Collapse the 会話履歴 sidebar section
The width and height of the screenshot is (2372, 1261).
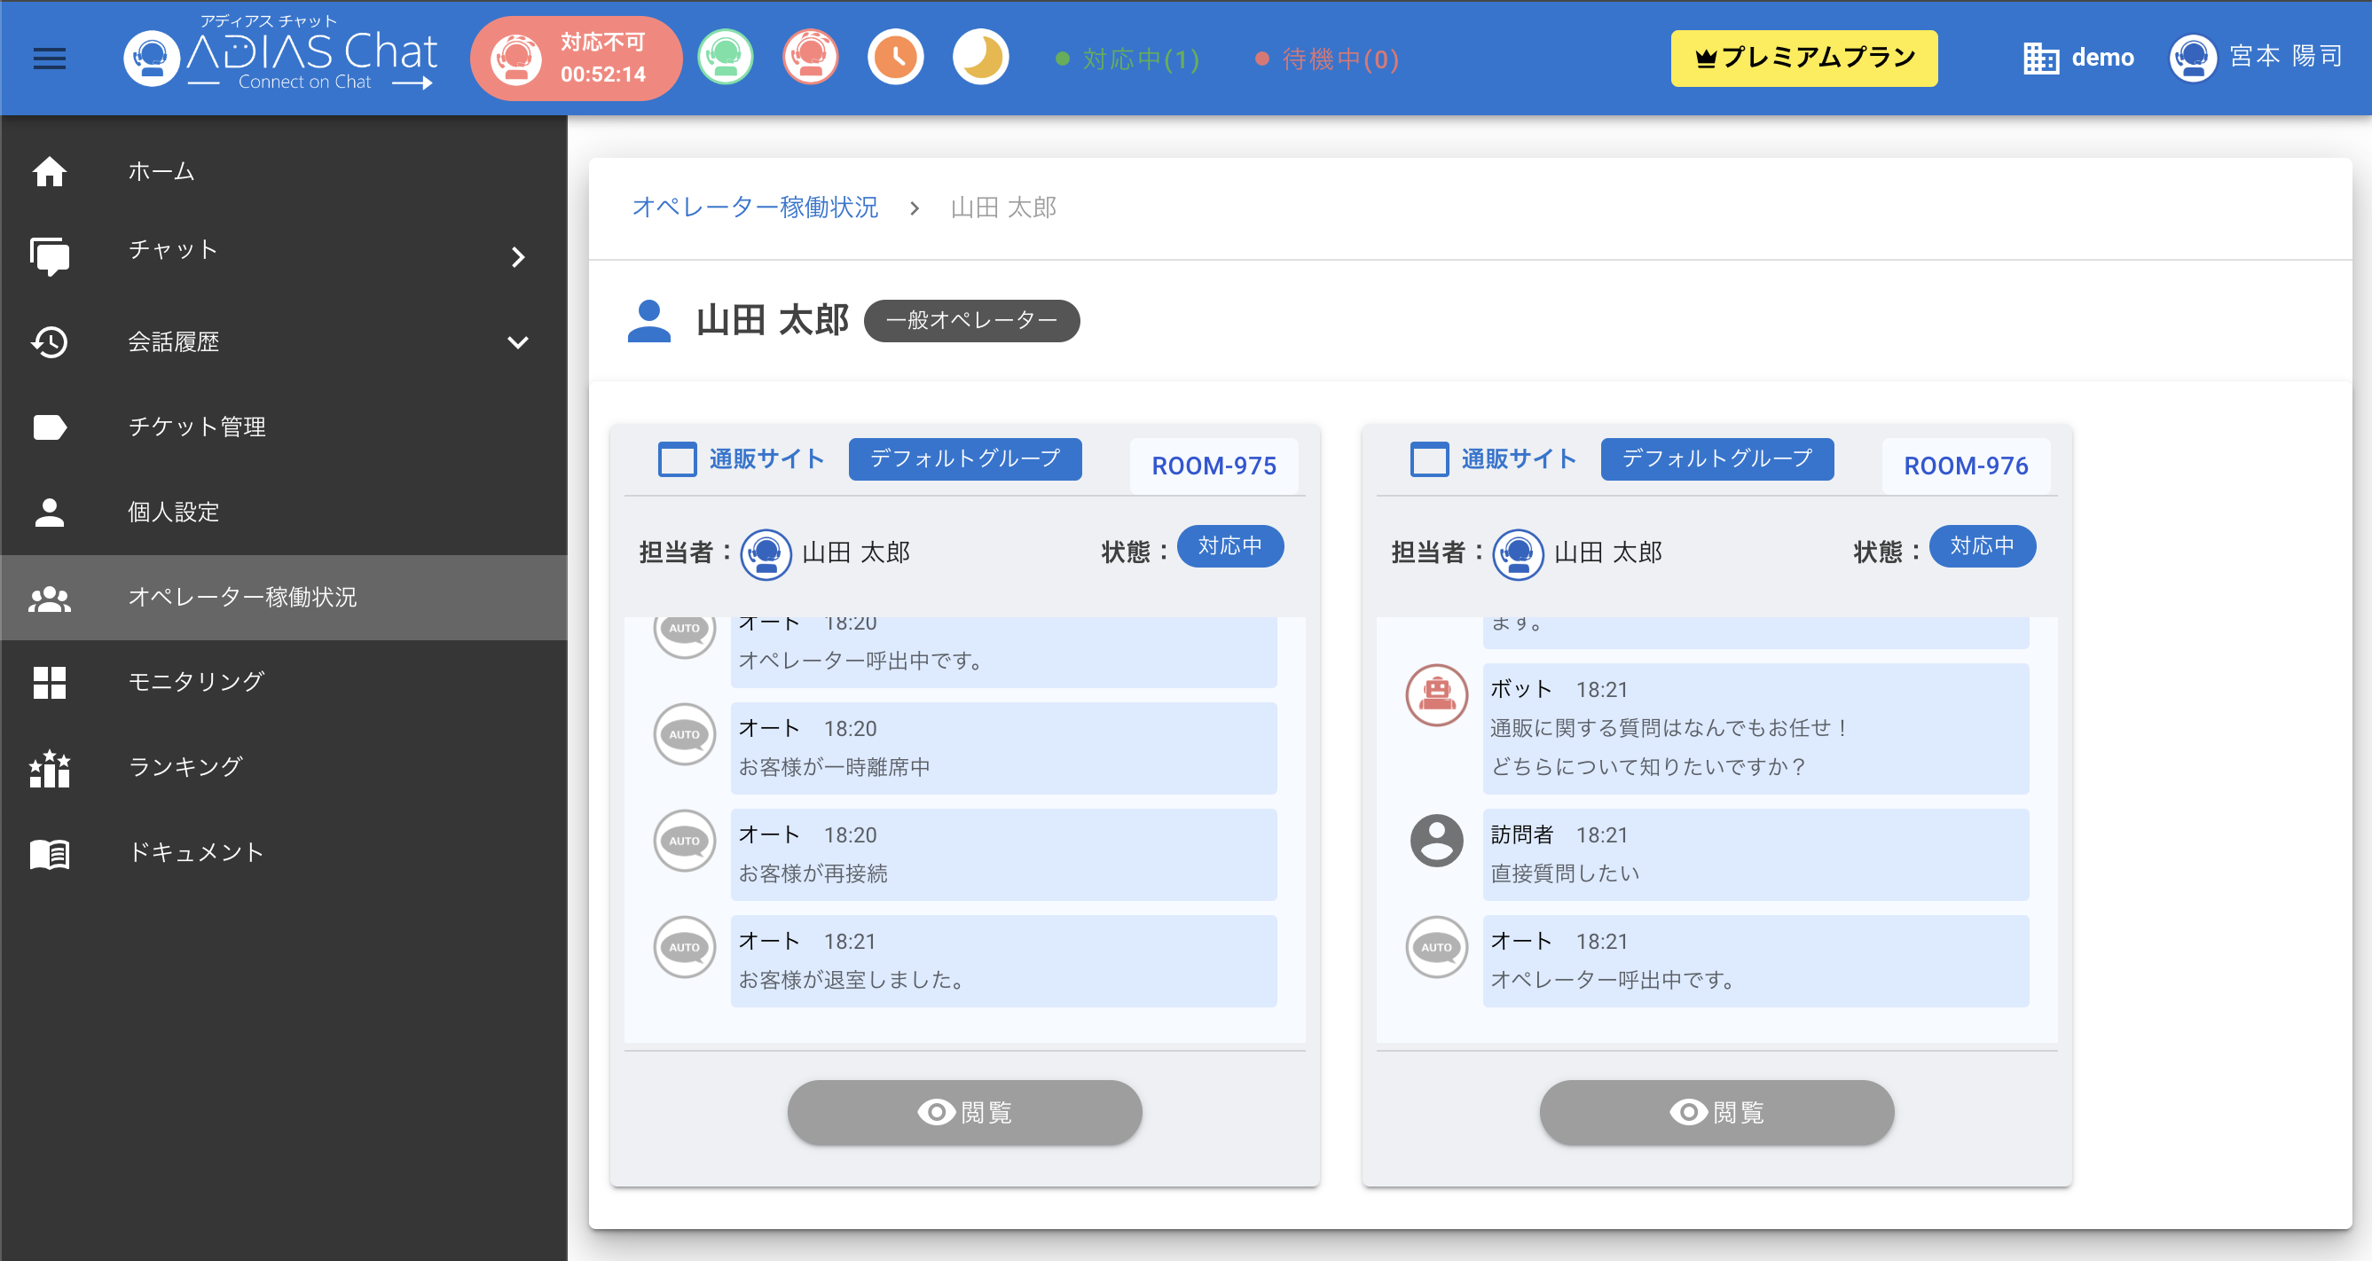tap(518, 341)
